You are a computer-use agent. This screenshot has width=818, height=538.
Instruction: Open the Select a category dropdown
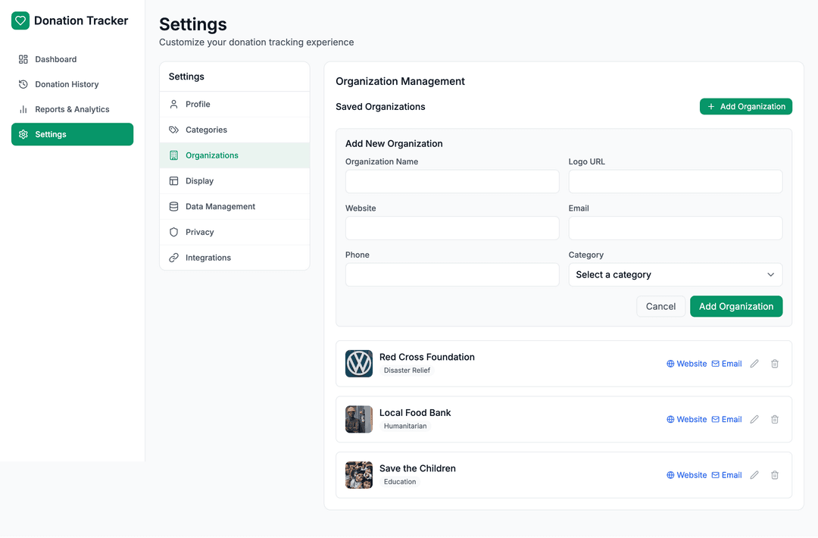675,275
